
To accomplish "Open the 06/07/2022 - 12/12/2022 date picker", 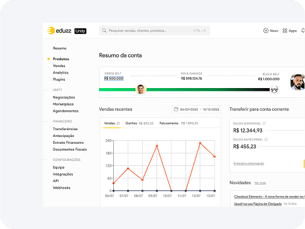I will (196, 109).
